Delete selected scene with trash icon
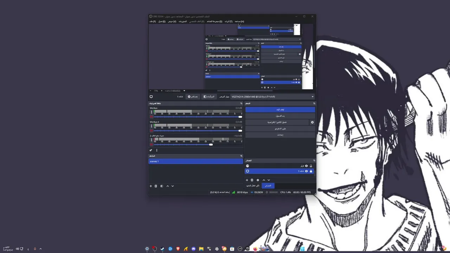 [156, 186]
